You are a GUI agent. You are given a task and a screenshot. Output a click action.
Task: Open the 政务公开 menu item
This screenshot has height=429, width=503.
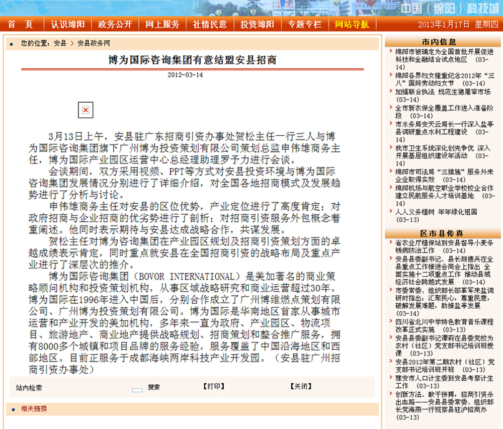115,24
